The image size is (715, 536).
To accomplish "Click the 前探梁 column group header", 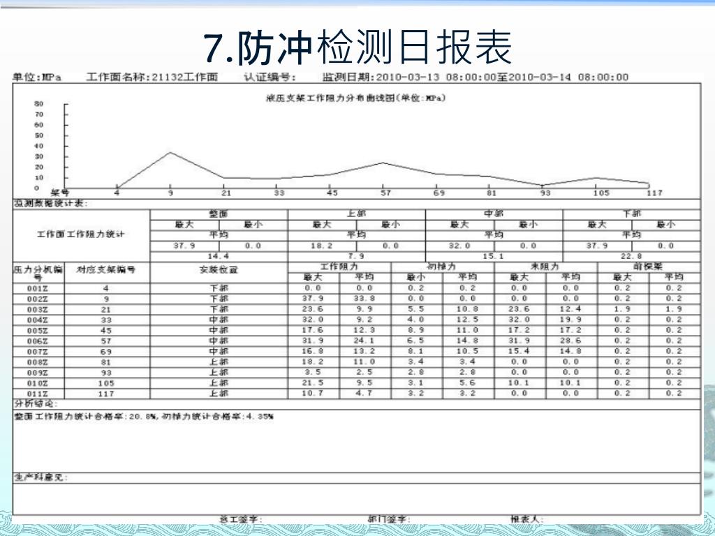I will (648, 267).
